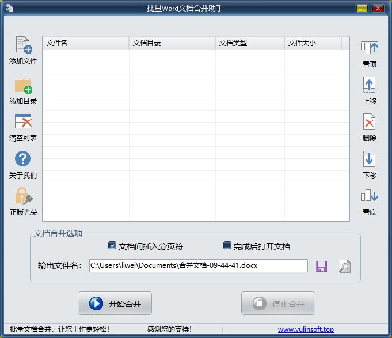Viewport: 392px width, 338px height.
Task: Click status text 批量文档合并，让您工作更轻松!
Action: click(x=59, y=329)
